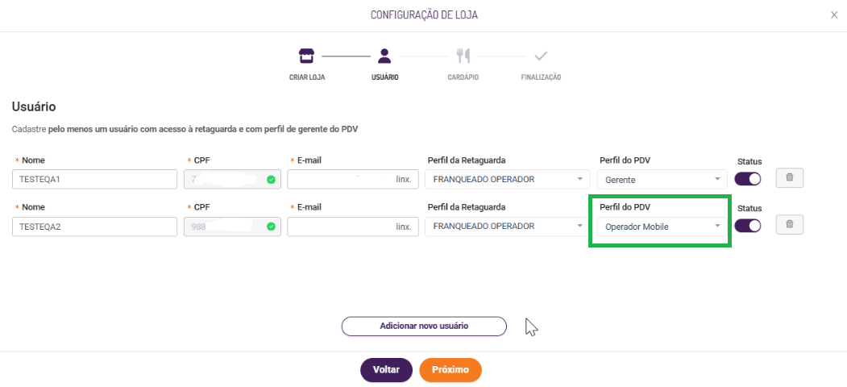The height and width of the screenshot is (387, 847).
Task: Open Perfil do PDV dropdown showing Operador Mobile
Action: 662,227
